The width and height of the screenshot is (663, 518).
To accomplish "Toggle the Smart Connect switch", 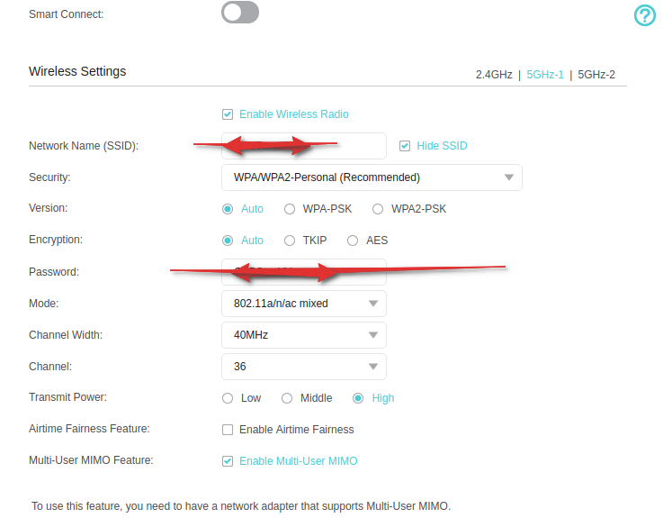I will (239, 13).
